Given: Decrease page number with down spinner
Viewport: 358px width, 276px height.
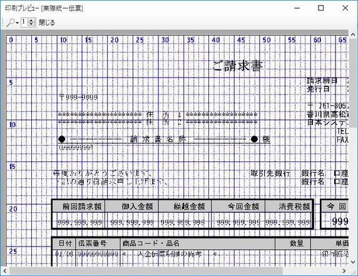Looking at the screenshot, I should tap(31, 24).
